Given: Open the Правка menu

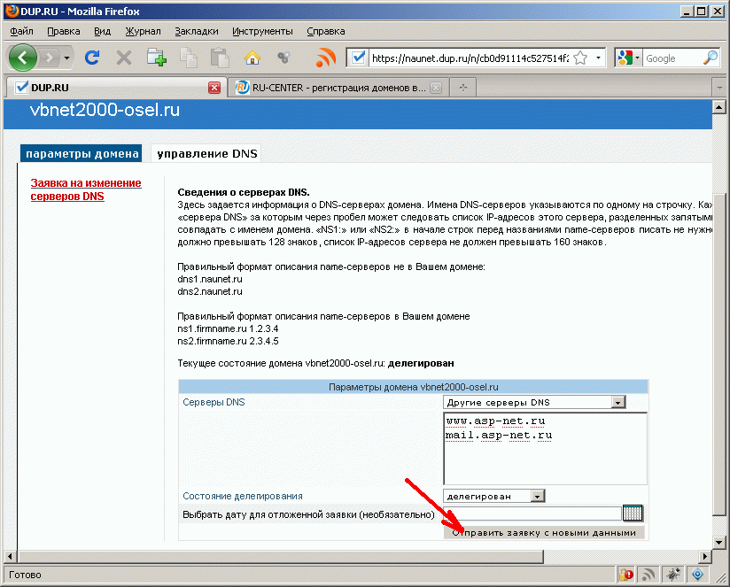Looking at the screenshot, I should (63, 31).
